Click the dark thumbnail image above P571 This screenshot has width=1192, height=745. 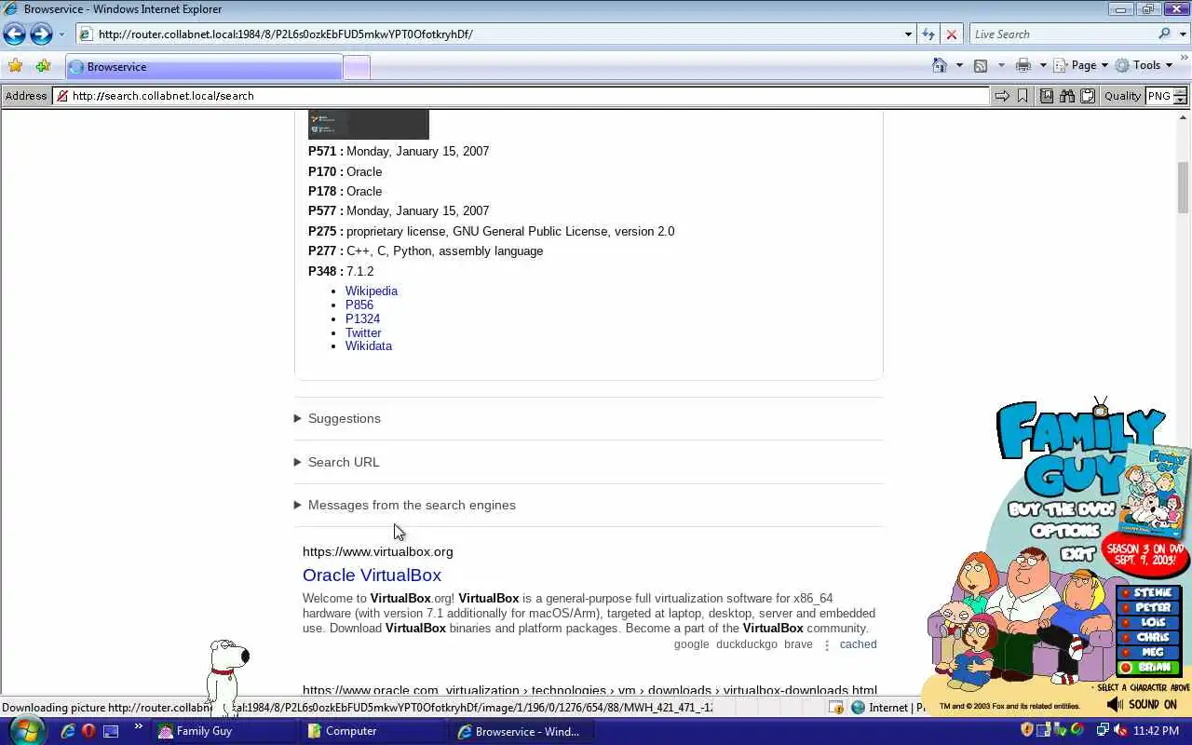(369, 124)
